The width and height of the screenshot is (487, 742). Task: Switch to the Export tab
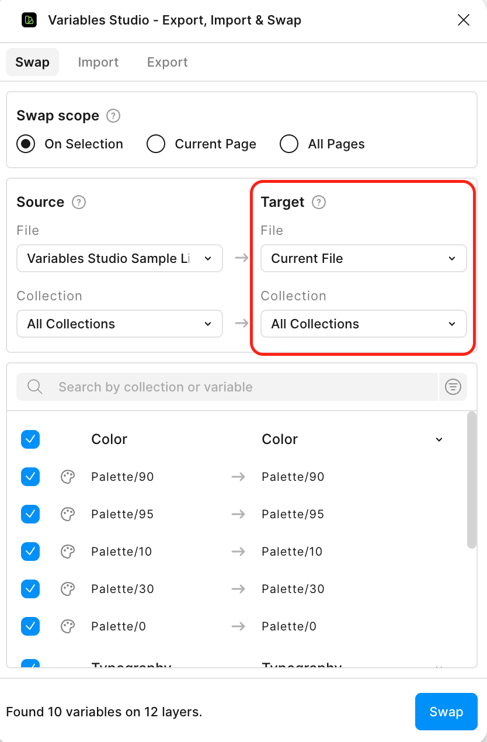click(x=167, y=62)
